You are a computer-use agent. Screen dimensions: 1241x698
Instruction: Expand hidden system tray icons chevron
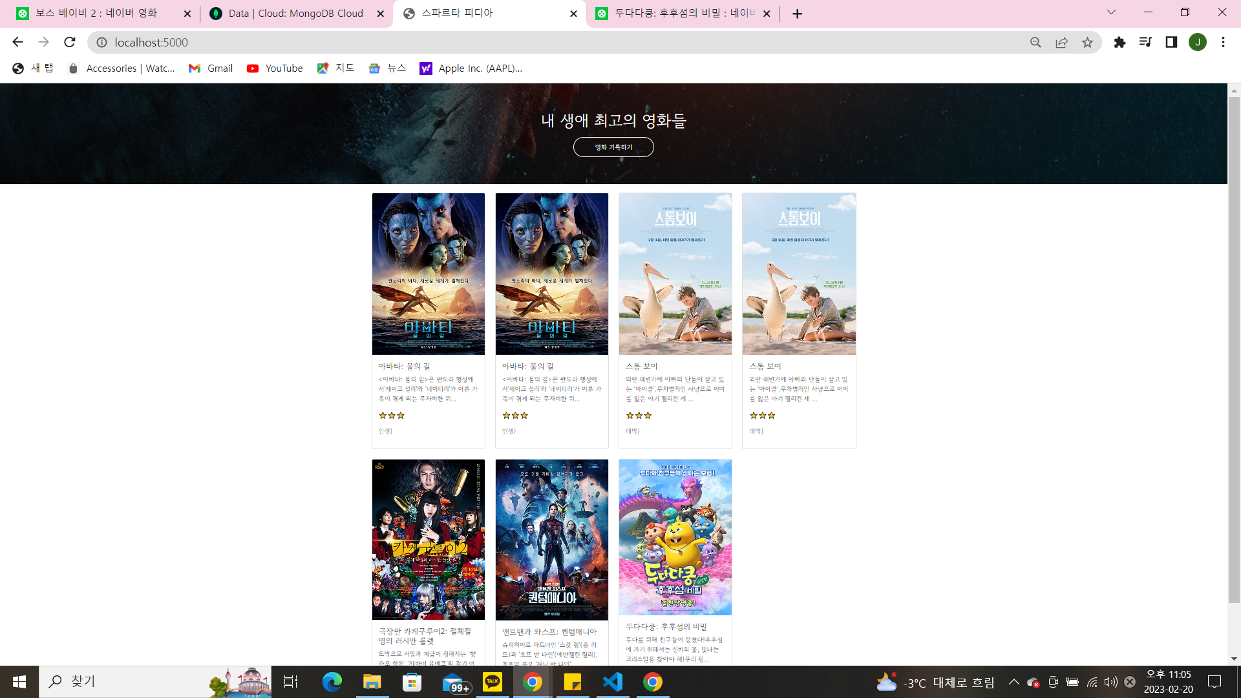(x=1014, y=682)
